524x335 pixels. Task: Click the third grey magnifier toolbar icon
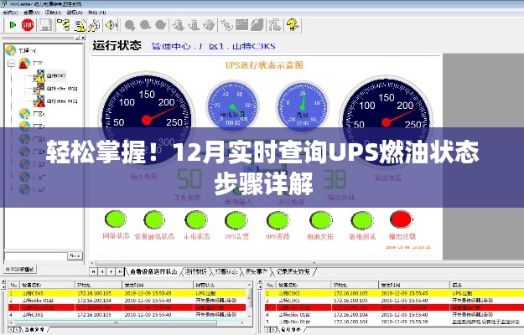click(160, 25)
